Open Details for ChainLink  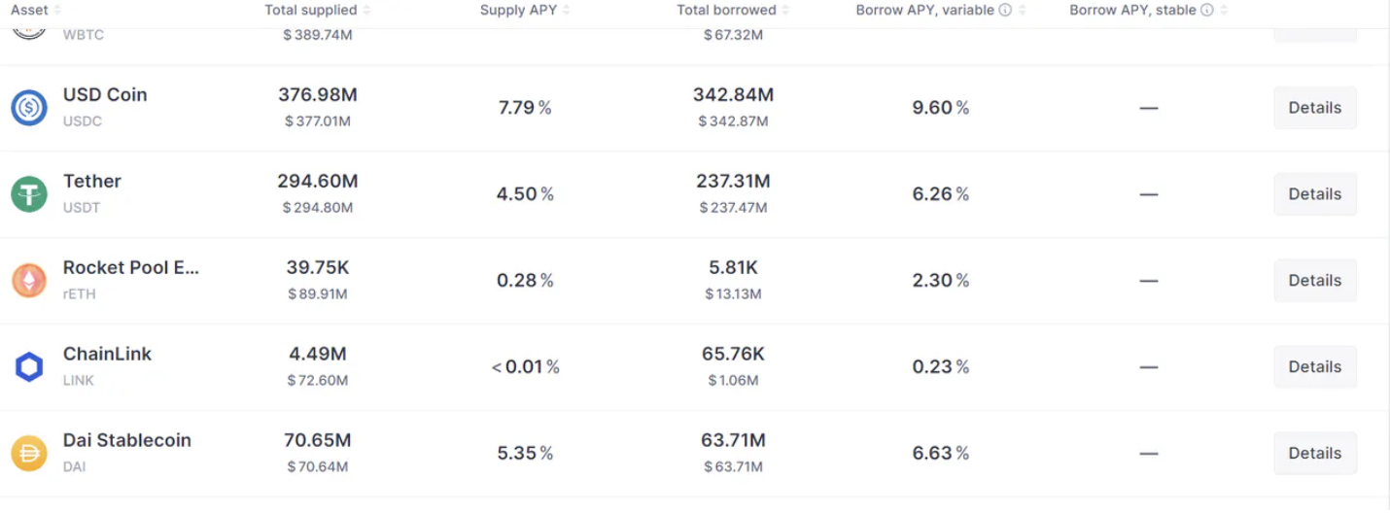coord(1314,367)
